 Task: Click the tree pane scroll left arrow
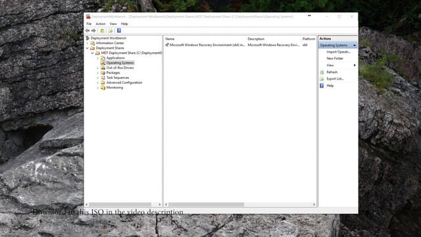[x=87, y=205]
